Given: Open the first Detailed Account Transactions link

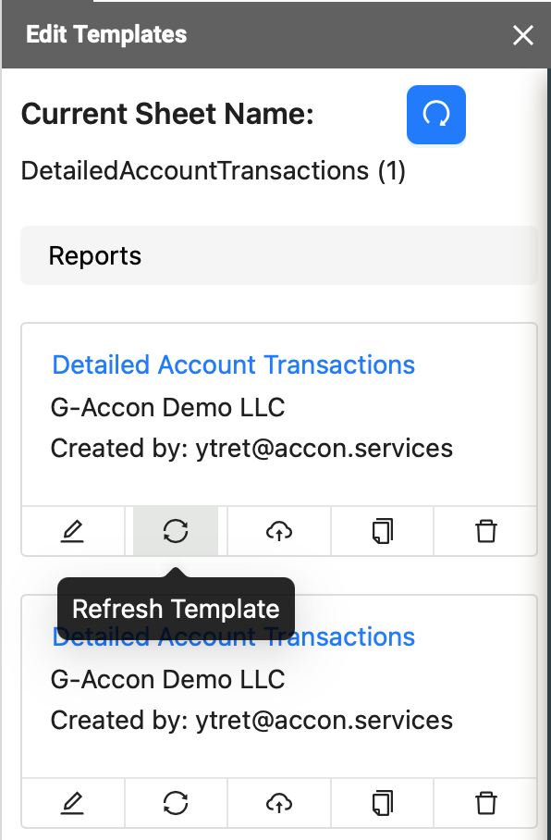Looking at the screenshot, I should pos(234,364).
